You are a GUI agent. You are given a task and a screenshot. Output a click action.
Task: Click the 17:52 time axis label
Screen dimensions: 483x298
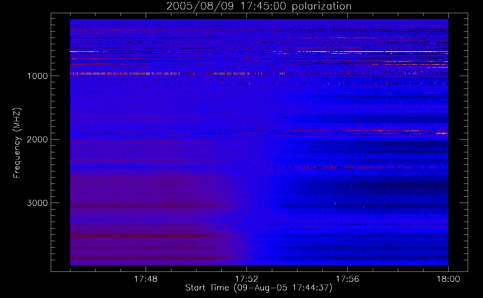pos(247,279)
